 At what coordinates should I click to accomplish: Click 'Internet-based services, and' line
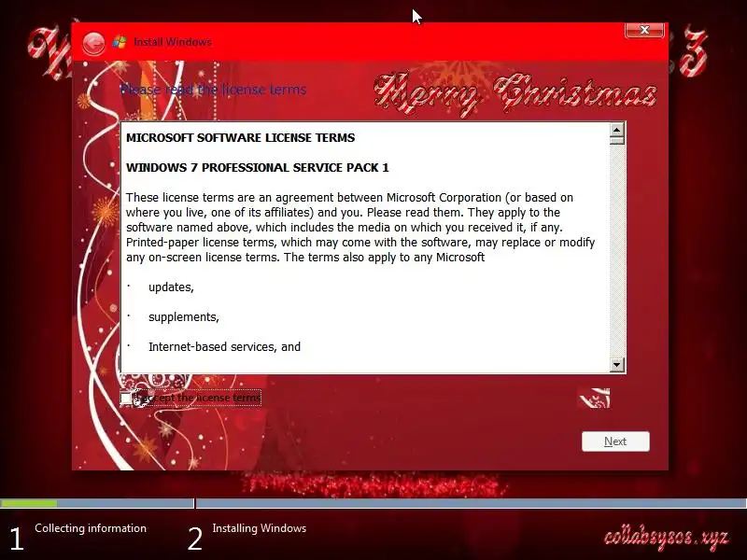[224, 346]
